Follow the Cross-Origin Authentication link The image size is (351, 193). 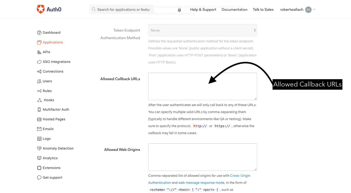coord(240,176)
